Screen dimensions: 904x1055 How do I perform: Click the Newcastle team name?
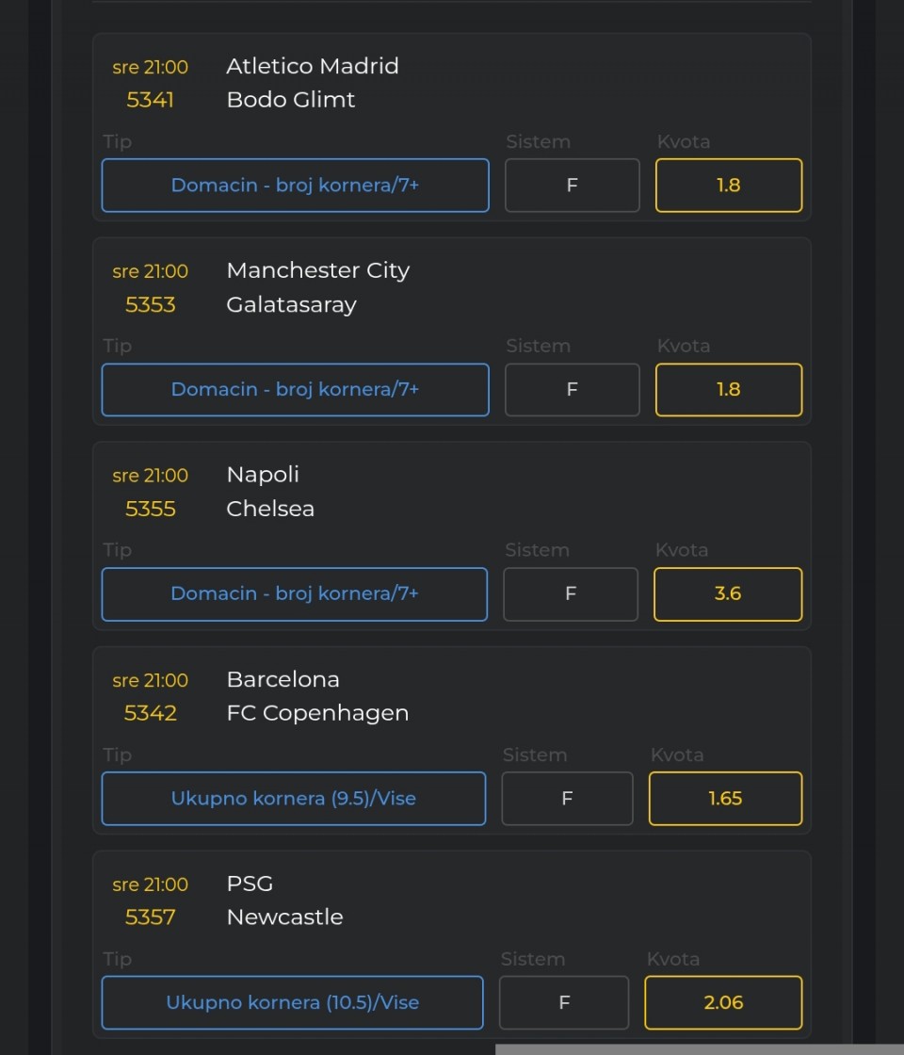pyautogui.click(x=284, y=917)
